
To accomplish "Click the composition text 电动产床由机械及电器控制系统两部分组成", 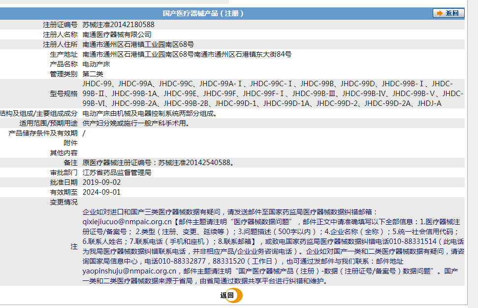I will pyautogui.click(x=150, y=113).
